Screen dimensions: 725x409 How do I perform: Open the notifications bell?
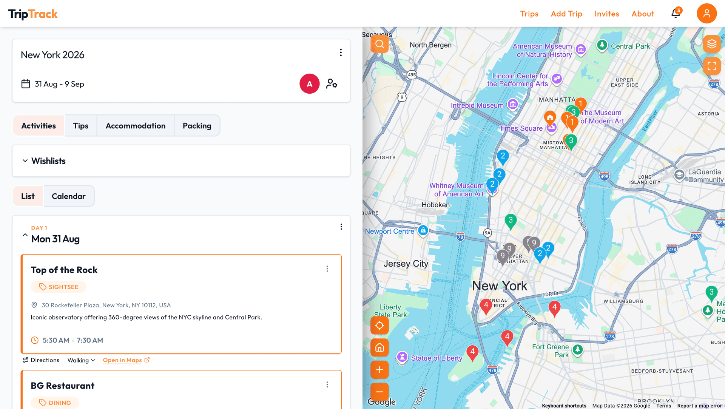(x=676, y=14)
